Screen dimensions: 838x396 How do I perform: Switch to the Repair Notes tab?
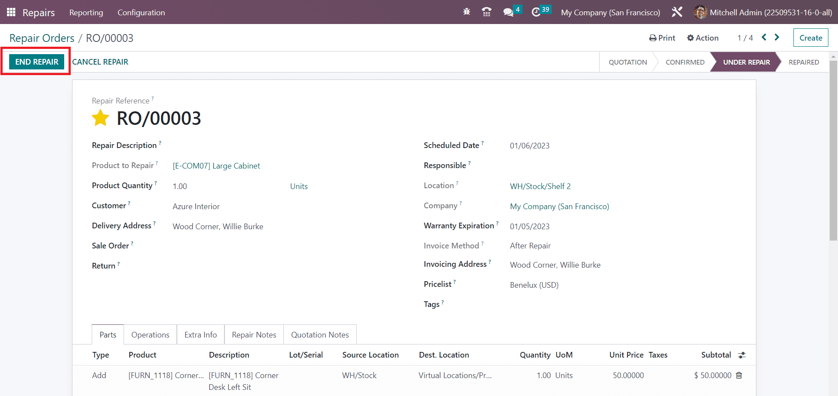(254, 334)
